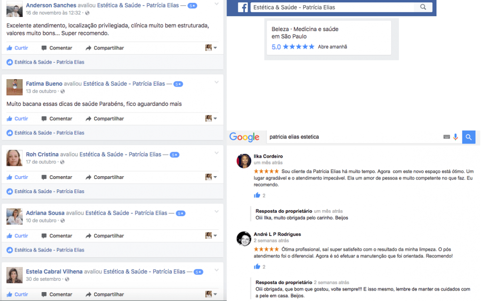Open André L P Rodrigues' reviewer name
Image resolution: width=485 pixels, height=301 pixels.
point(277,234)
